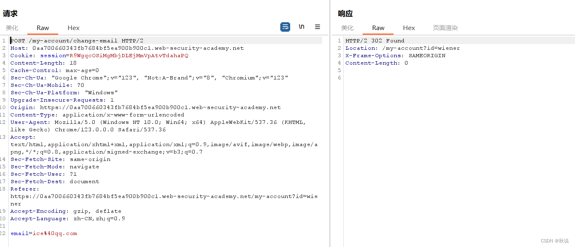Viewport: 575px width, 247px height.
Task: Click the Location: /my-account?id=wiener response header
Action: tap(403, 48)
